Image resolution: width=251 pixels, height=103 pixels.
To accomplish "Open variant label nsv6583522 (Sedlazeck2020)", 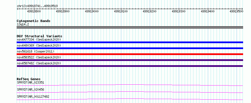I will point(39,57).
